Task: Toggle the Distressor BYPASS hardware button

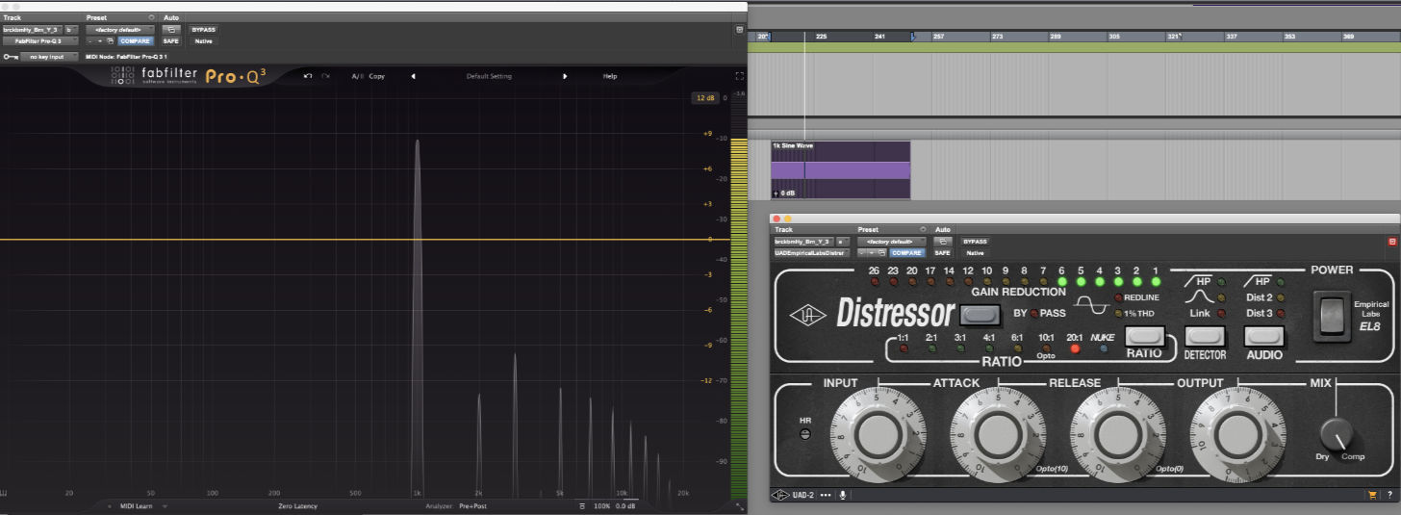Action: (x=981, y=314)
